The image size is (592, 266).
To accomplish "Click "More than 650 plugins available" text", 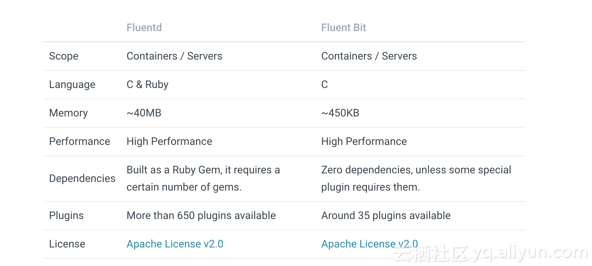I will tap(201, 215).
